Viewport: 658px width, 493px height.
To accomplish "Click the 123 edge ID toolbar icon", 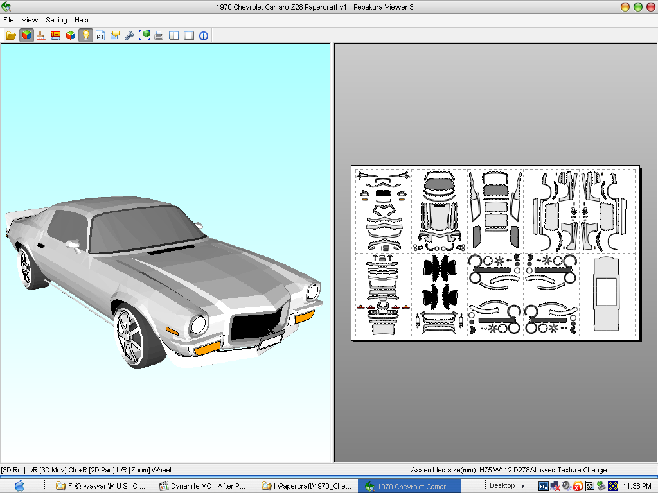I will click(56, 36).
